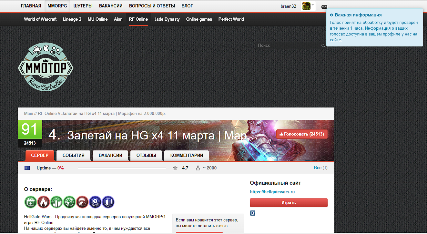Click the MMOTOP Game Controller logo
427x234 pixels.
[x=46, y=67]
